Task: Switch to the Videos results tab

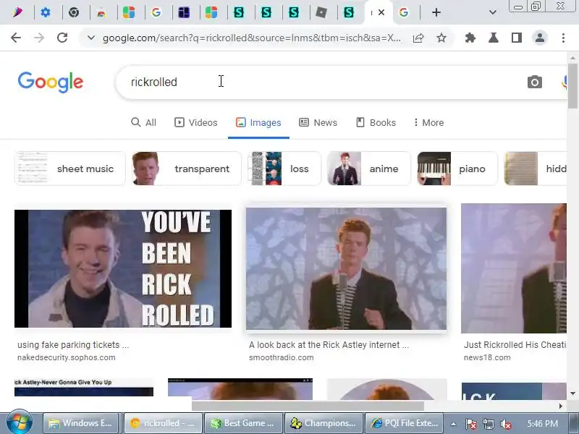Action: [x=195, y=122]
